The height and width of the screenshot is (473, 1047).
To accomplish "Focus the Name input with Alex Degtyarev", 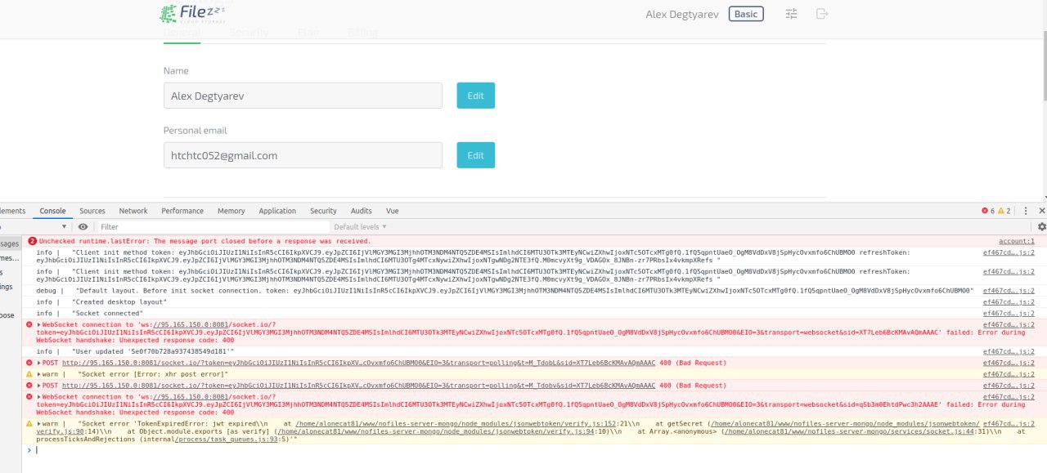I will pyautogui.click(x=303, y=96).
